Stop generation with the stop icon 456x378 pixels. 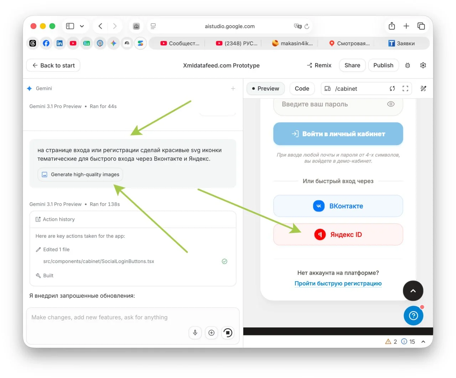pyautogui.click(x=228, y=332)
